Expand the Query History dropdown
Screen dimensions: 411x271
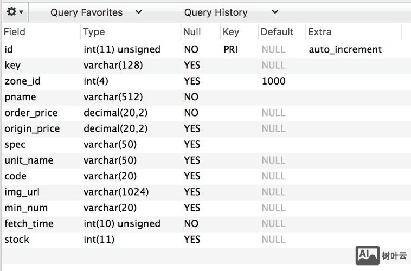[230, 12]
